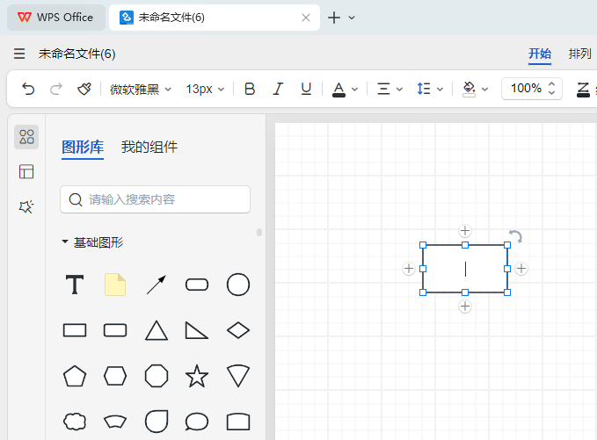Viewport: 597px width, 440px height.
Task: Apply the fill color bucket
Action: coord(470,90)
